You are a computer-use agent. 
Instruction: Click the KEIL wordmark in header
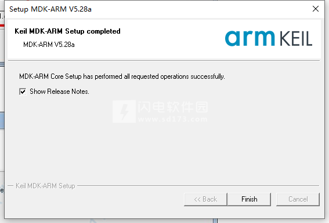click(296, 39)
